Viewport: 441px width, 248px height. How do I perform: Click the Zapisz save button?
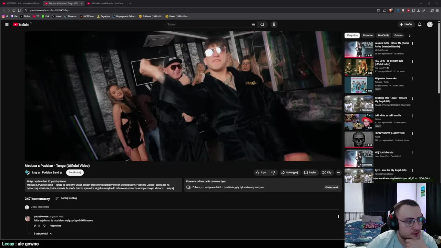[x=310, y=173]
